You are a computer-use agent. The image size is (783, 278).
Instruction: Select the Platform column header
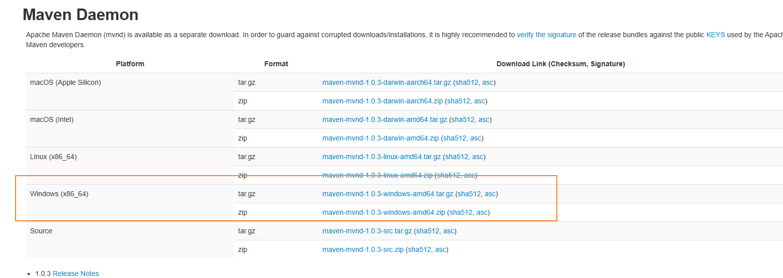tap(130, 64)
